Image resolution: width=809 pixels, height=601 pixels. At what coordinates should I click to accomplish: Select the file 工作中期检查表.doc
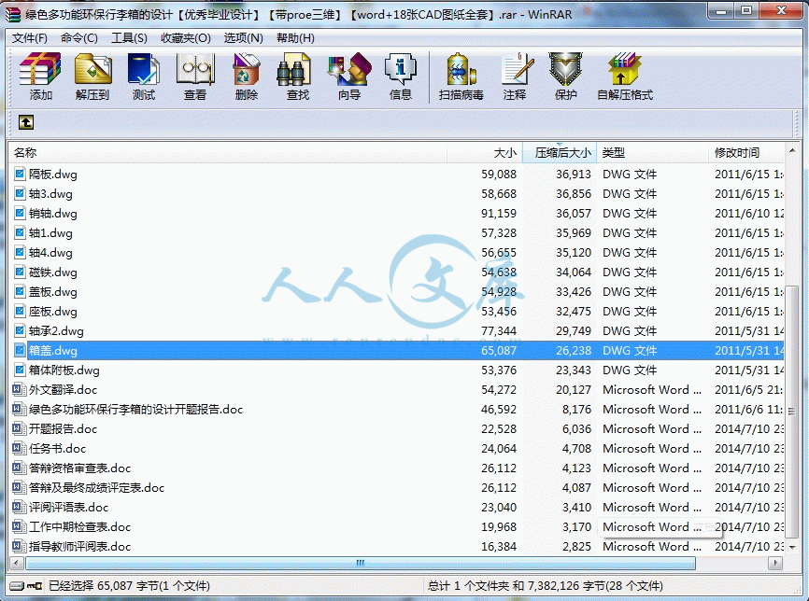pyautogui.click(x=80, y=526)
